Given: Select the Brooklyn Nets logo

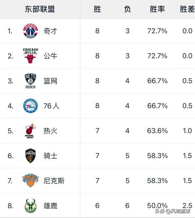Looking at the screenshot, I should click(x=31, y=81).
